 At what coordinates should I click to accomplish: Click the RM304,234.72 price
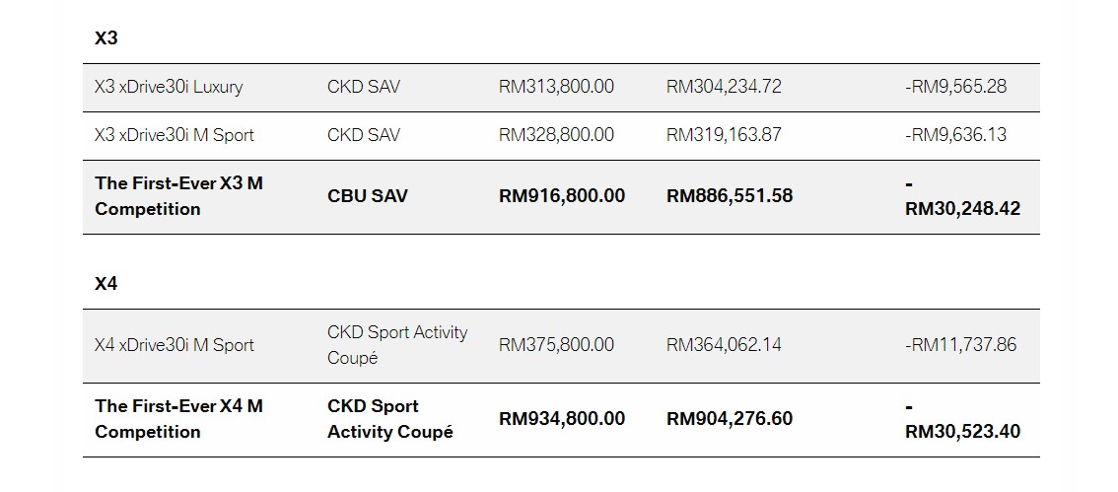(x=724, y=87)
